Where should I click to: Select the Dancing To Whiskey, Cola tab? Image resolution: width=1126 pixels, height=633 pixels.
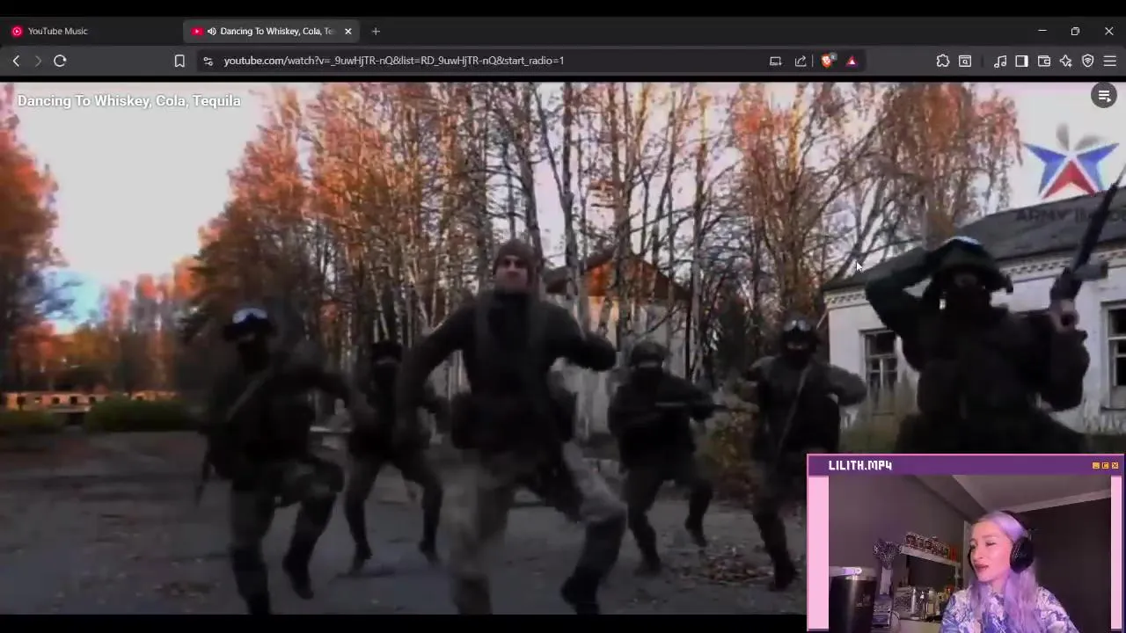[271, 31]
